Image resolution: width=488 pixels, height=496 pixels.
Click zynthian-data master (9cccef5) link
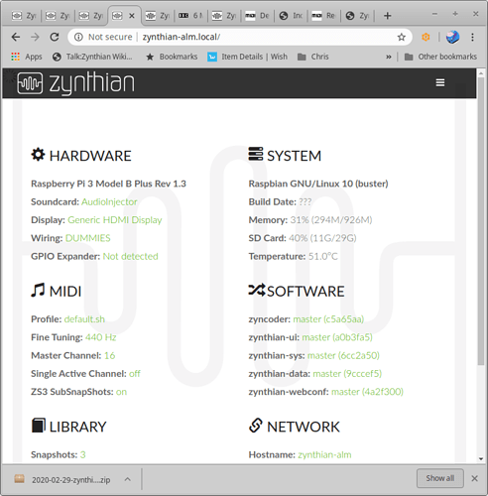tap(347, 374)
